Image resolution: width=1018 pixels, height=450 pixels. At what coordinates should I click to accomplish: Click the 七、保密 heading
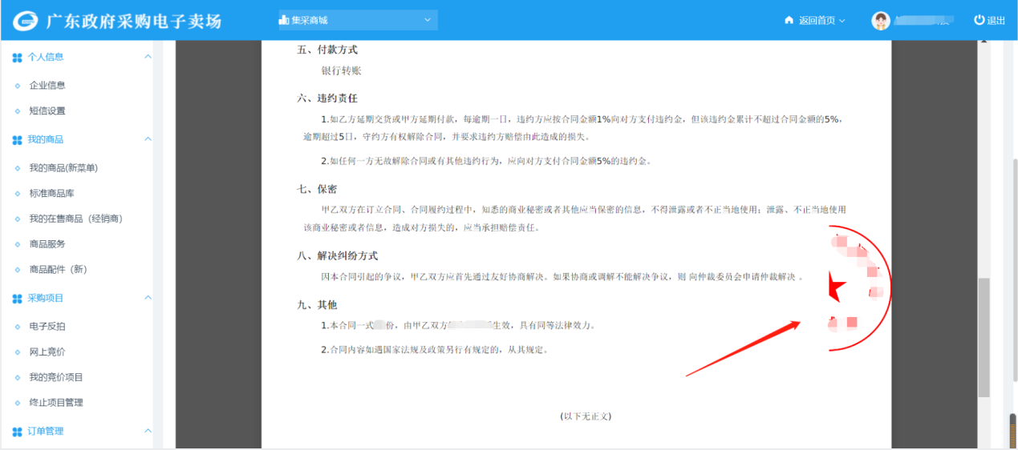[317, 189]
